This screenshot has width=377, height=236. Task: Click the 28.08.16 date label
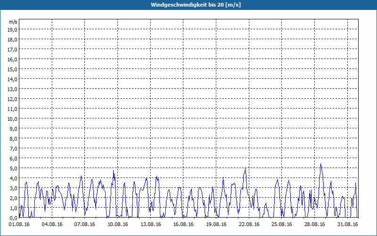click(315, 225)
